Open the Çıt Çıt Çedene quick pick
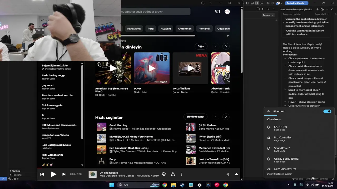The image size is (337, 189). (x=208, y=127)
